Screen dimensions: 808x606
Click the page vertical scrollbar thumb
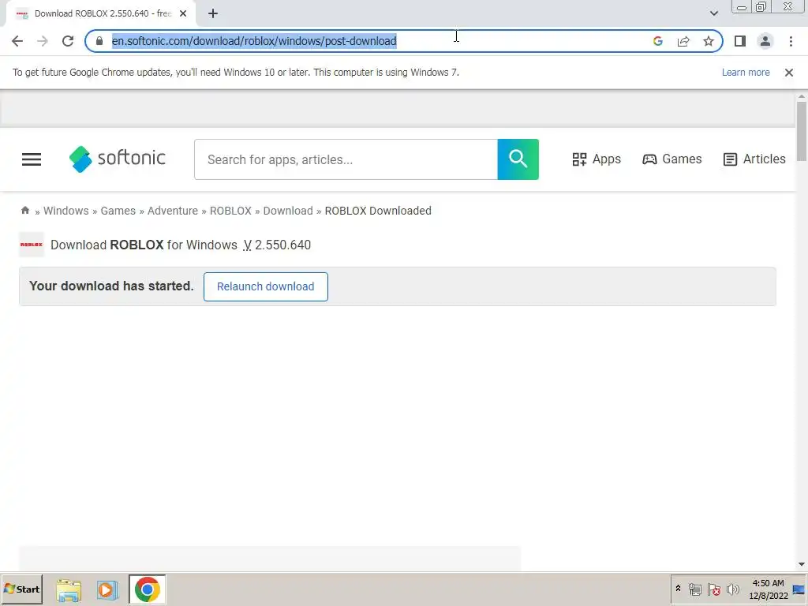click(802, 132)
